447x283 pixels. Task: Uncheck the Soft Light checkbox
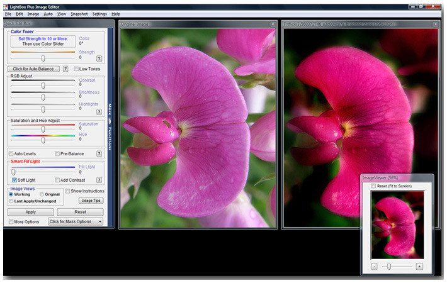(x=14, y=180)
